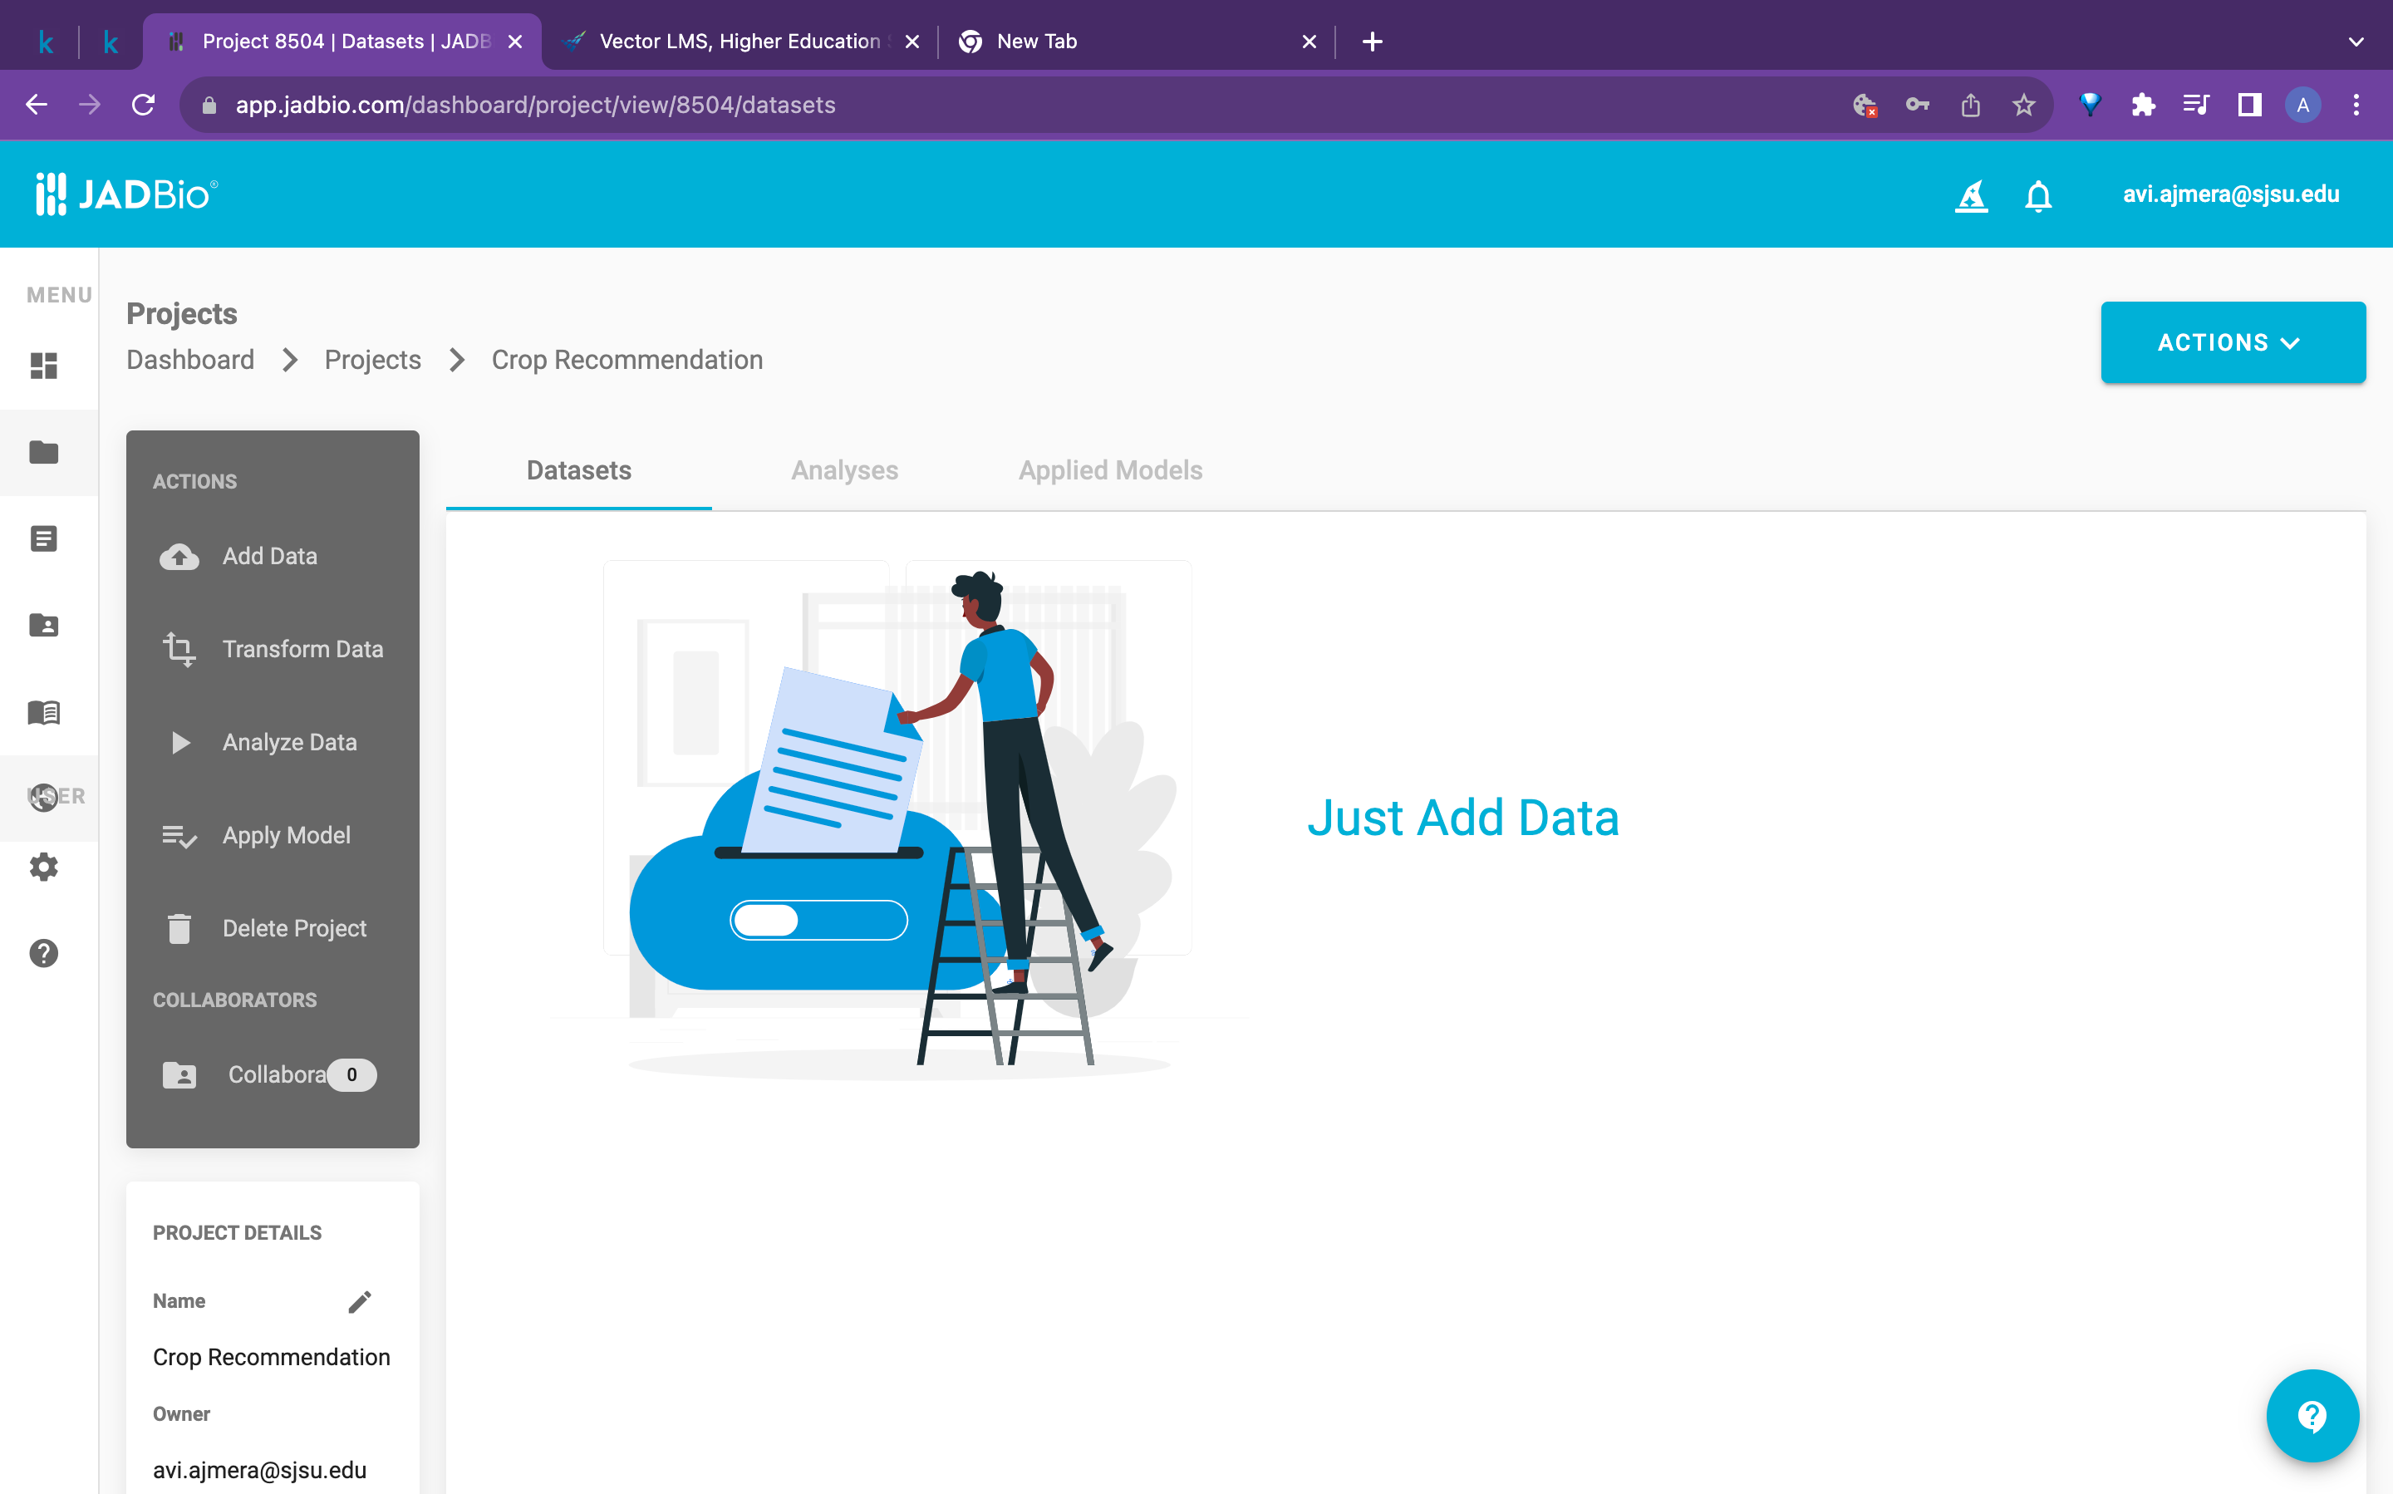Open the notifications bell

click(2037, 194)
